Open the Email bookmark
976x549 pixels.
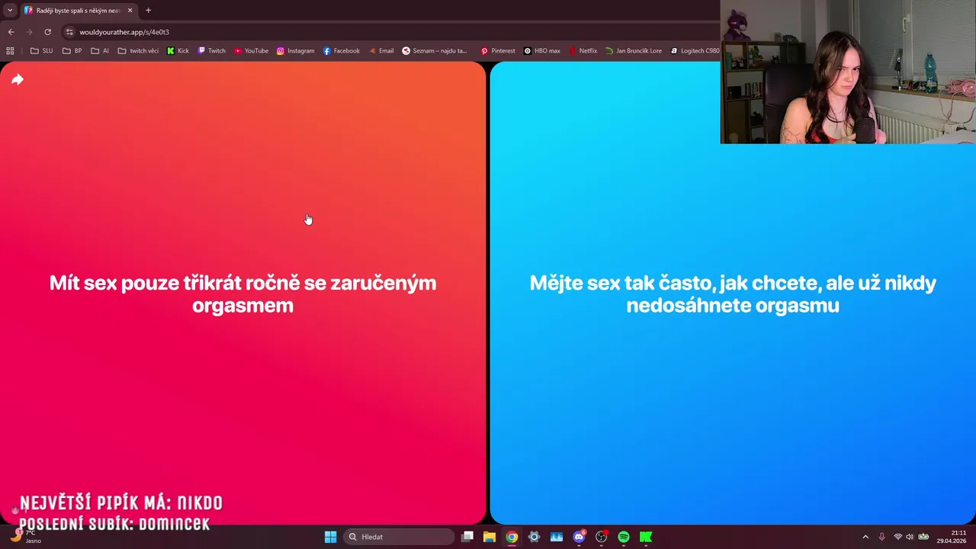[380, 51]
